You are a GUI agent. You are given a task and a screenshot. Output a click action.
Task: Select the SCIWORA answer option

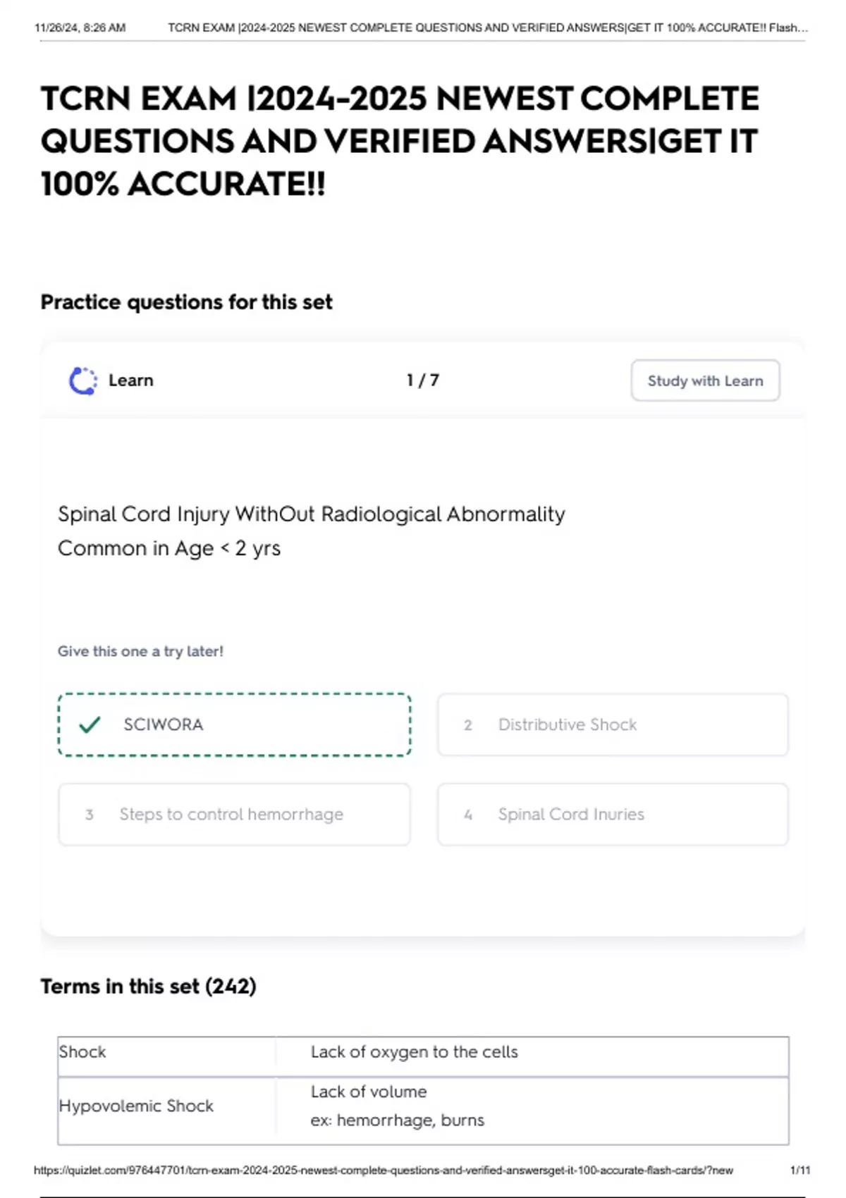(234, 724)
